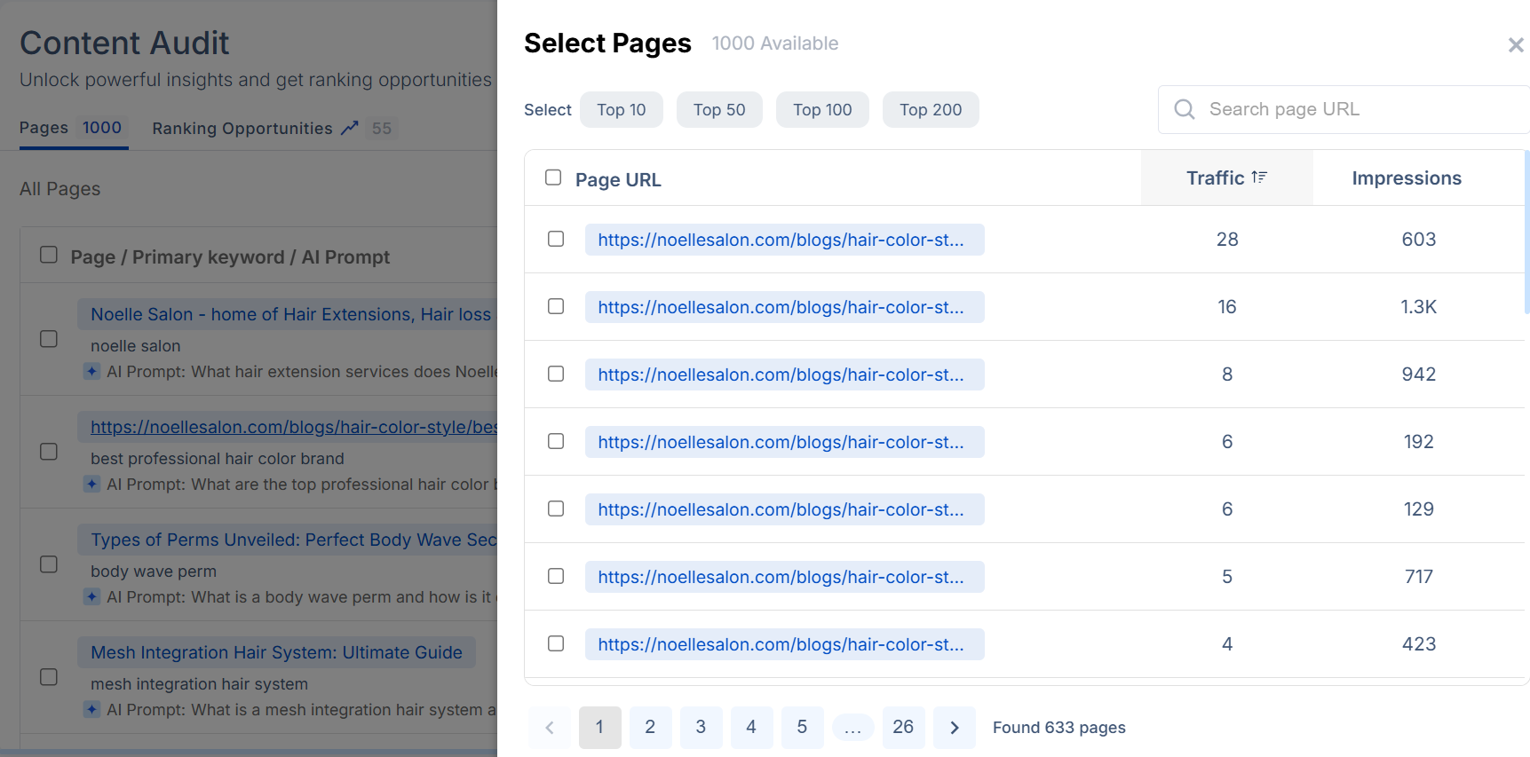Click the 1.3K impressions value
The image size is (1530, 757).
pos(1418,307)
